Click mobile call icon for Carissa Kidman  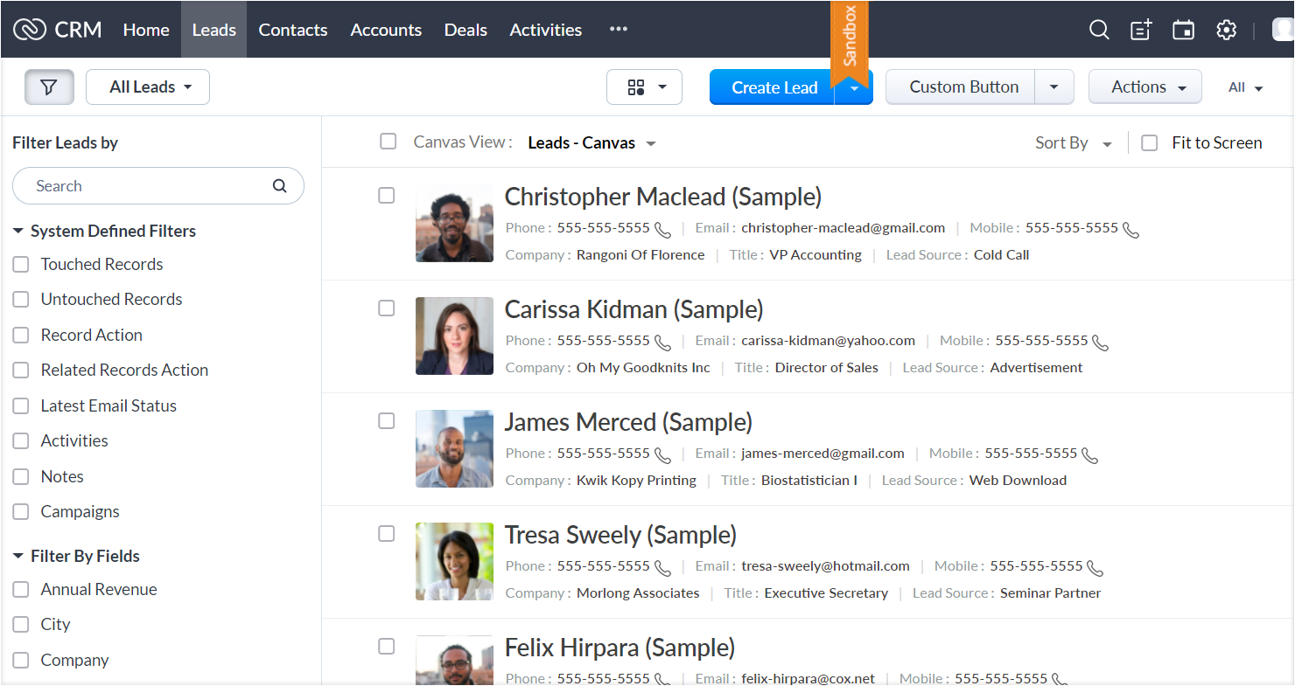pos(1101,343)
